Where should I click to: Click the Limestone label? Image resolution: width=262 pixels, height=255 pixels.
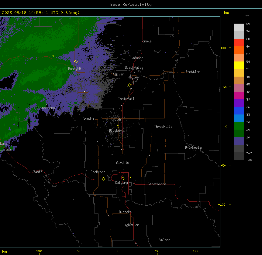tap(47, 108)
